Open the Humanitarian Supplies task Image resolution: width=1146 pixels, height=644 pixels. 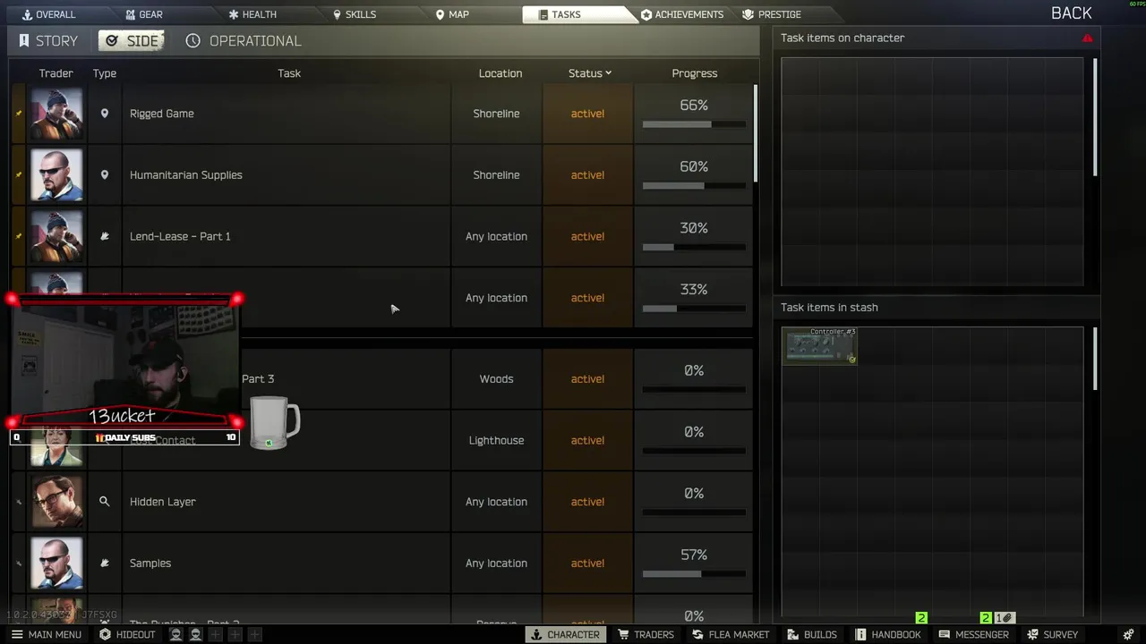185,175
